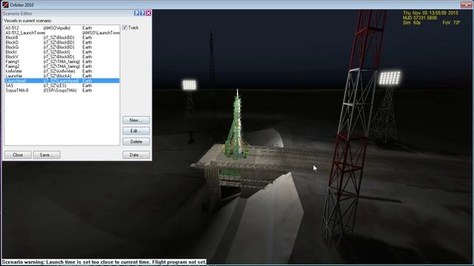Select the AS-512_LaunchTower vessel row
Image resolution: width=474 pixels, height=266 pixels.
[62, 33]
